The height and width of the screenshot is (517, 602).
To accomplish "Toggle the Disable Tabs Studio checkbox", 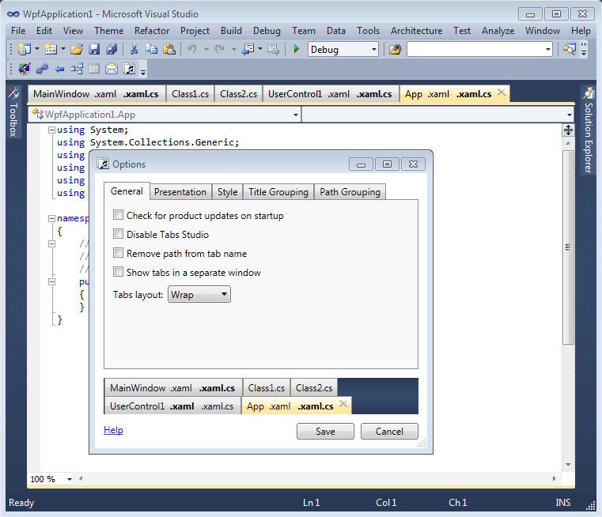I will (x=119, y=234).
